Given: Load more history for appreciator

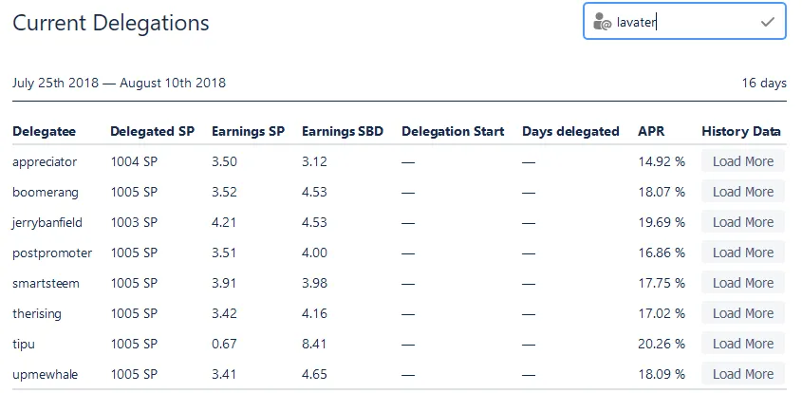Looking at the screenshot, I should pyautogui.click(x=742, y=161).
